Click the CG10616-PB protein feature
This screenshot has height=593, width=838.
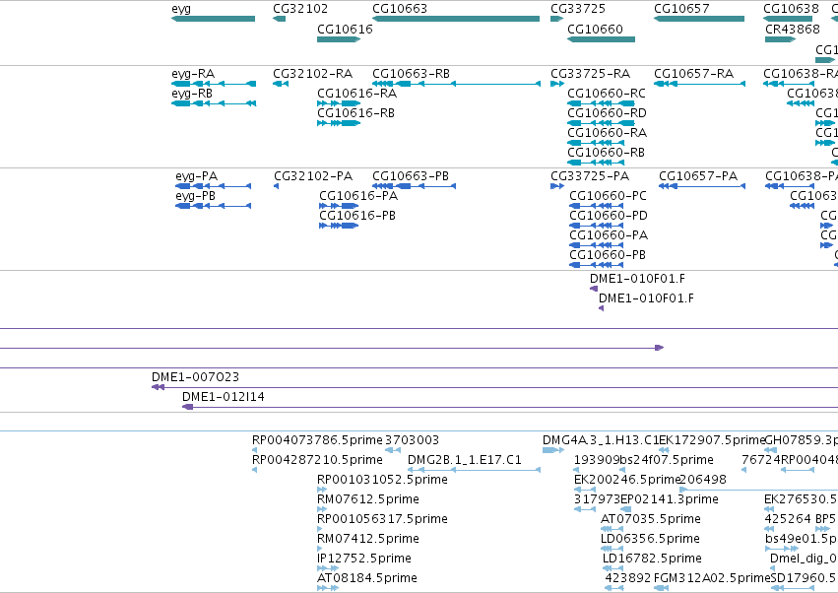tap(339, 226)
